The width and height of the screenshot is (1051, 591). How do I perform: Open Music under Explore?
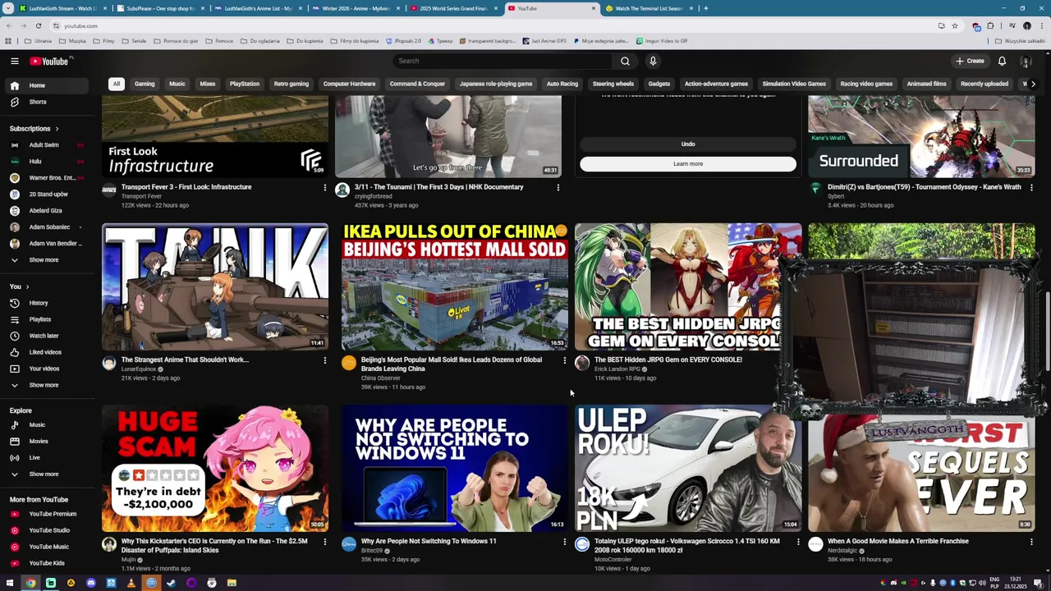(x=48, y=424)
